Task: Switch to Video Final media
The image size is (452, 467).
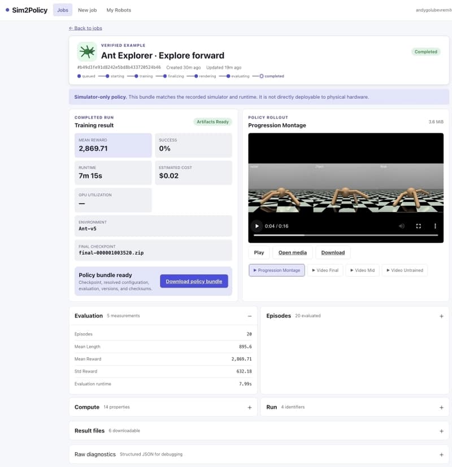Action: 325,270
